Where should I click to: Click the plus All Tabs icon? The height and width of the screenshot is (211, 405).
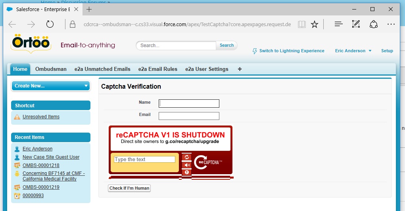240,69
